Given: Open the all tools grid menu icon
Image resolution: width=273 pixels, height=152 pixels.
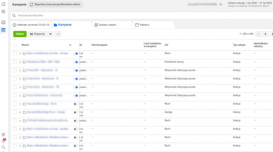Looking at the screenshot, I should [x=3, y=12].
